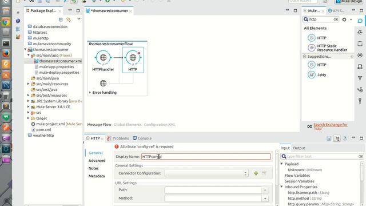Open the Problems tab
Viewport: 366px width, 206px height.
(118, 138)
